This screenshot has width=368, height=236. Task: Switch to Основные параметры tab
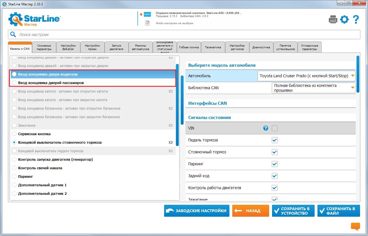point(44,47)
